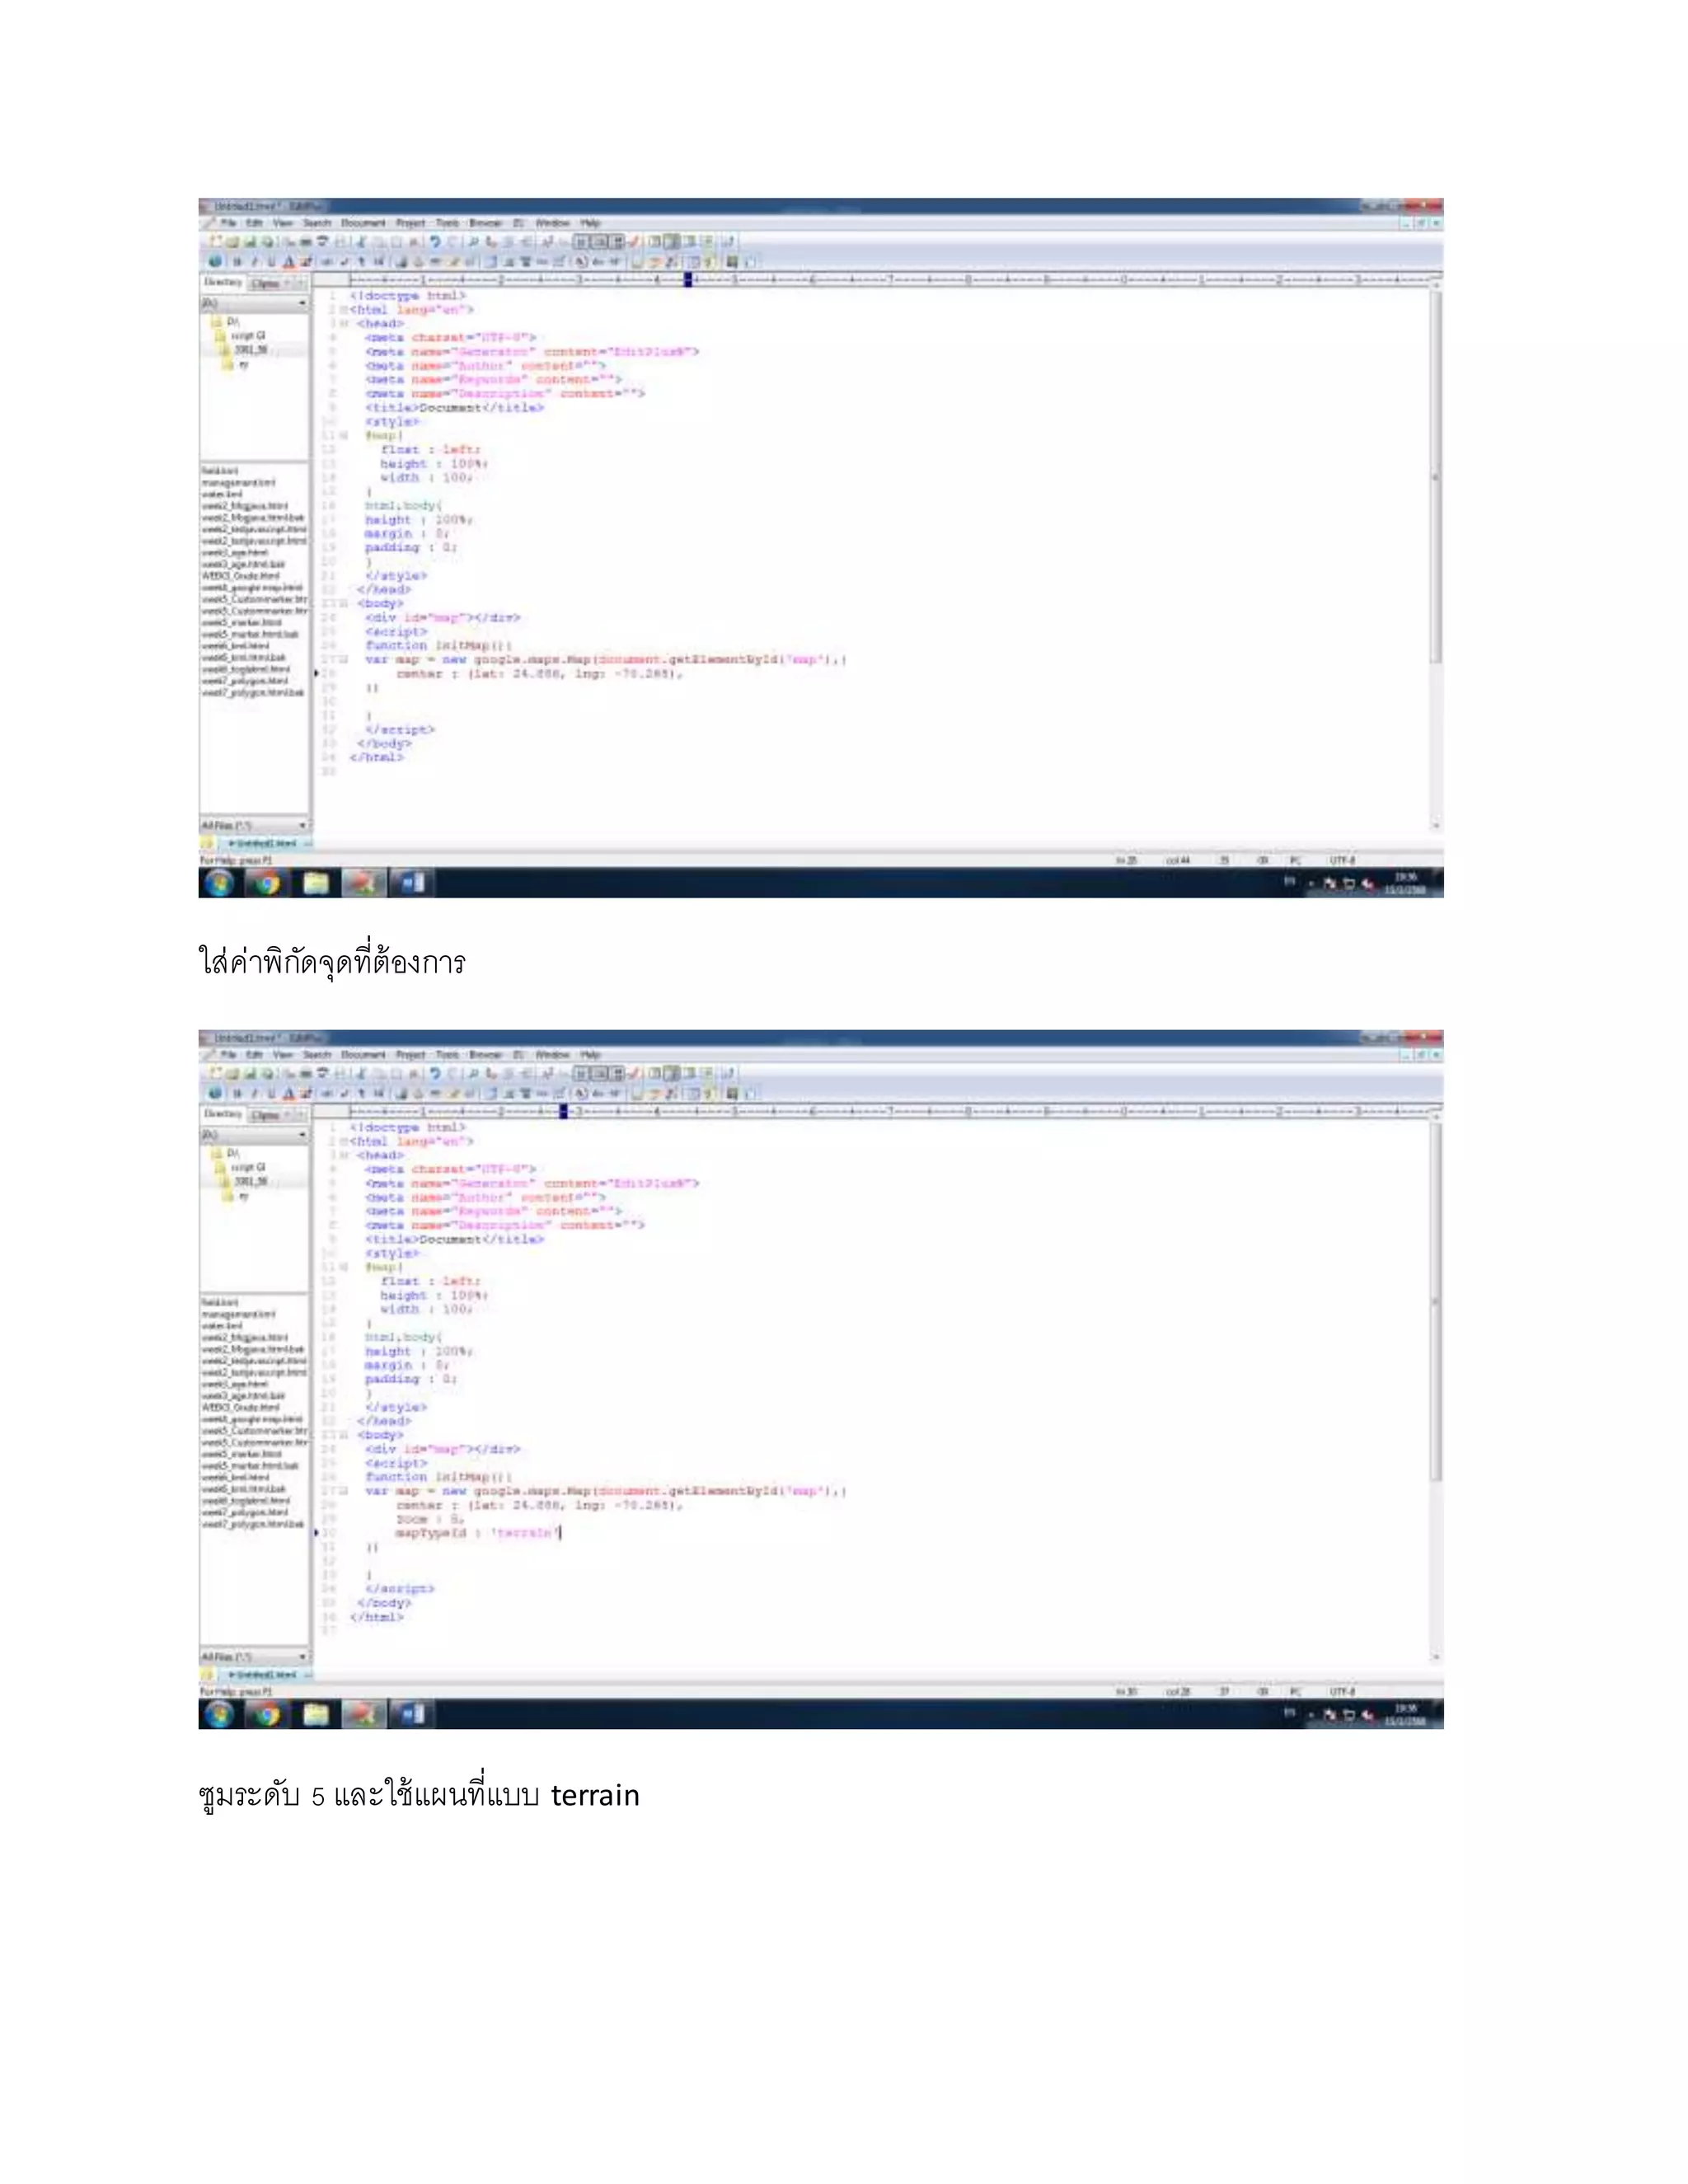
Task: Click the globe Browser icon in upper EditPlus window
Action: pyautogui.click(x=214, y=262)
